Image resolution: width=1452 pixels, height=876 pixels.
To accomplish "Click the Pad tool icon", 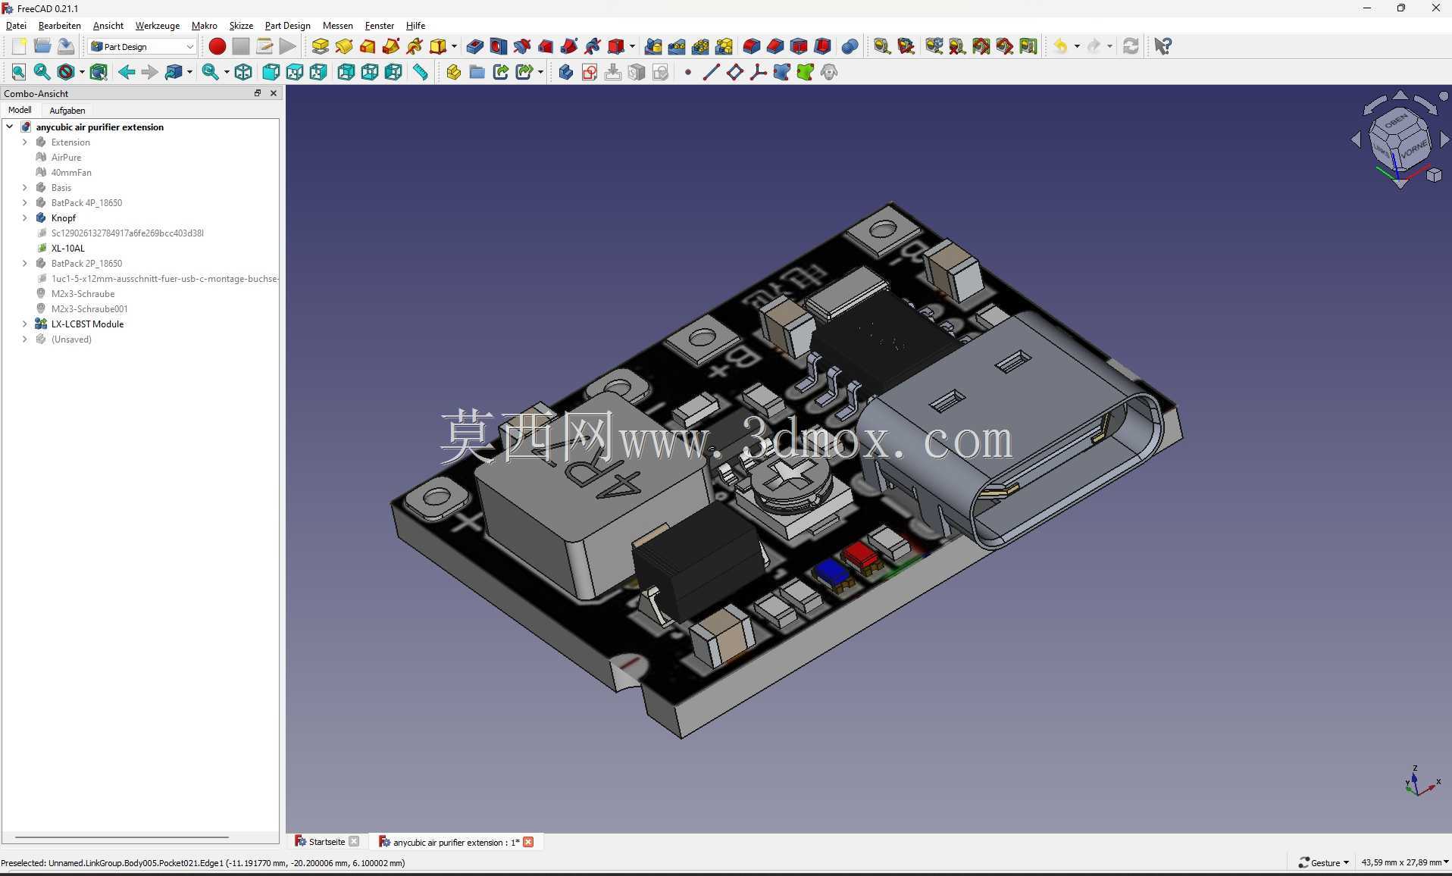I will [x=320, y=46].
